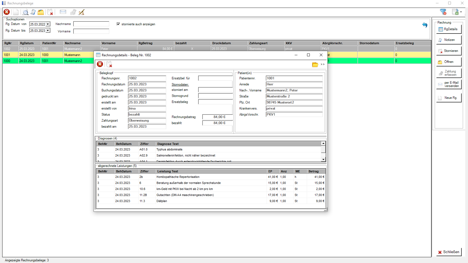Open the 'Rg. Datum von' date dropdown
468x263 pixels.
[x=48, y=24]
